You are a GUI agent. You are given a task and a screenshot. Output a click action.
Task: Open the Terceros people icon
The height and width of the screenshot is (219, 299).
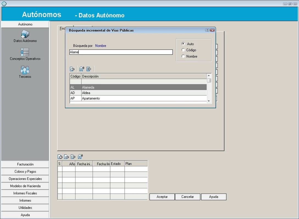pos(25,70)
